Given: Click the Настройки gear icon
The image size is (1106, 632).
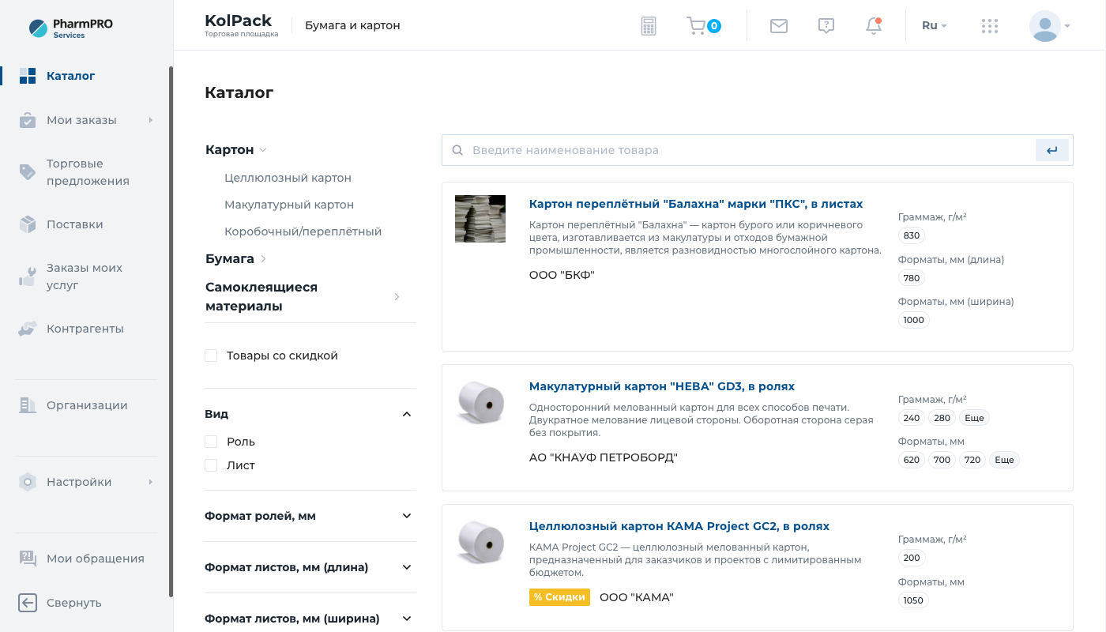Looking at the screenshot, I should tap(28, 482).
